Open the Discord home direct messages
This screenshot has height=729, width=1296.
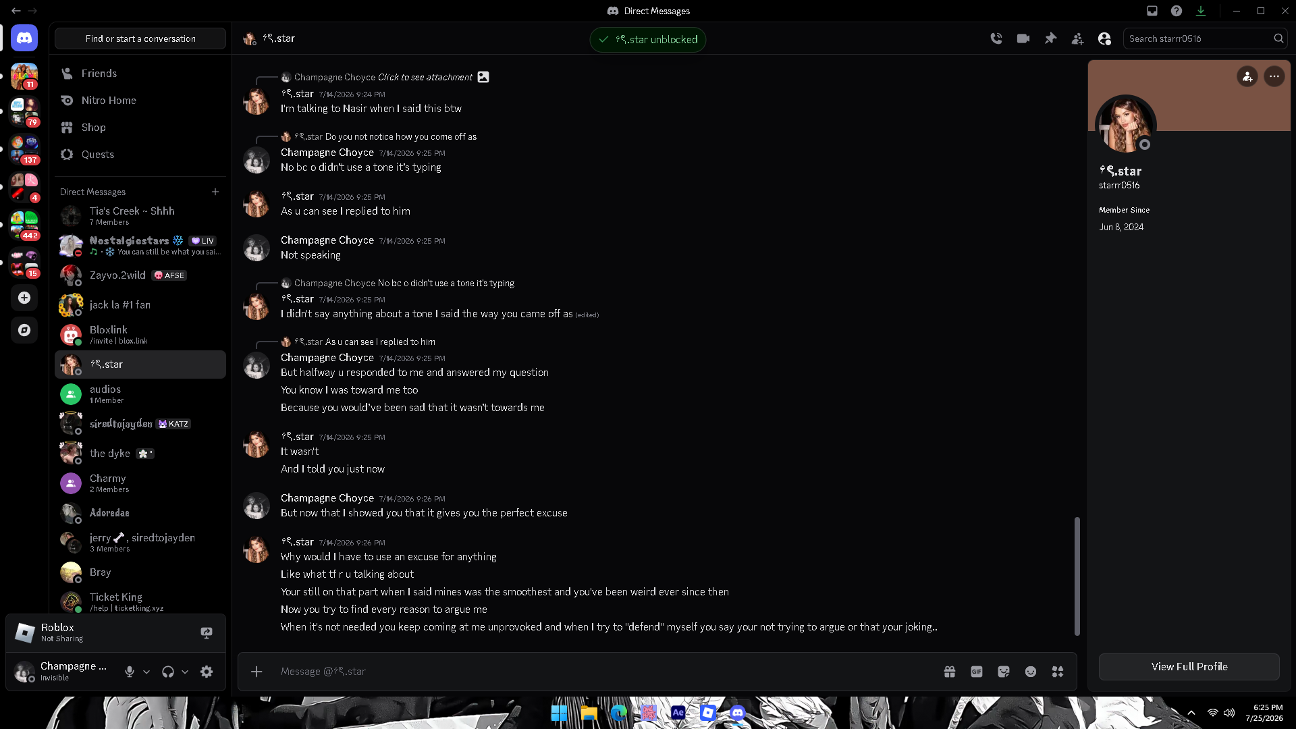24,38
